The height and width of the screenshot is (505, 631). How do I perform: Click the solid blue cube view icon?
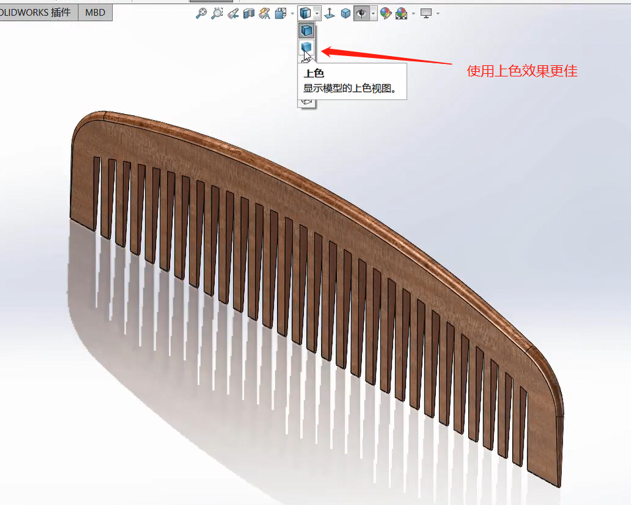tap(346, 14)
